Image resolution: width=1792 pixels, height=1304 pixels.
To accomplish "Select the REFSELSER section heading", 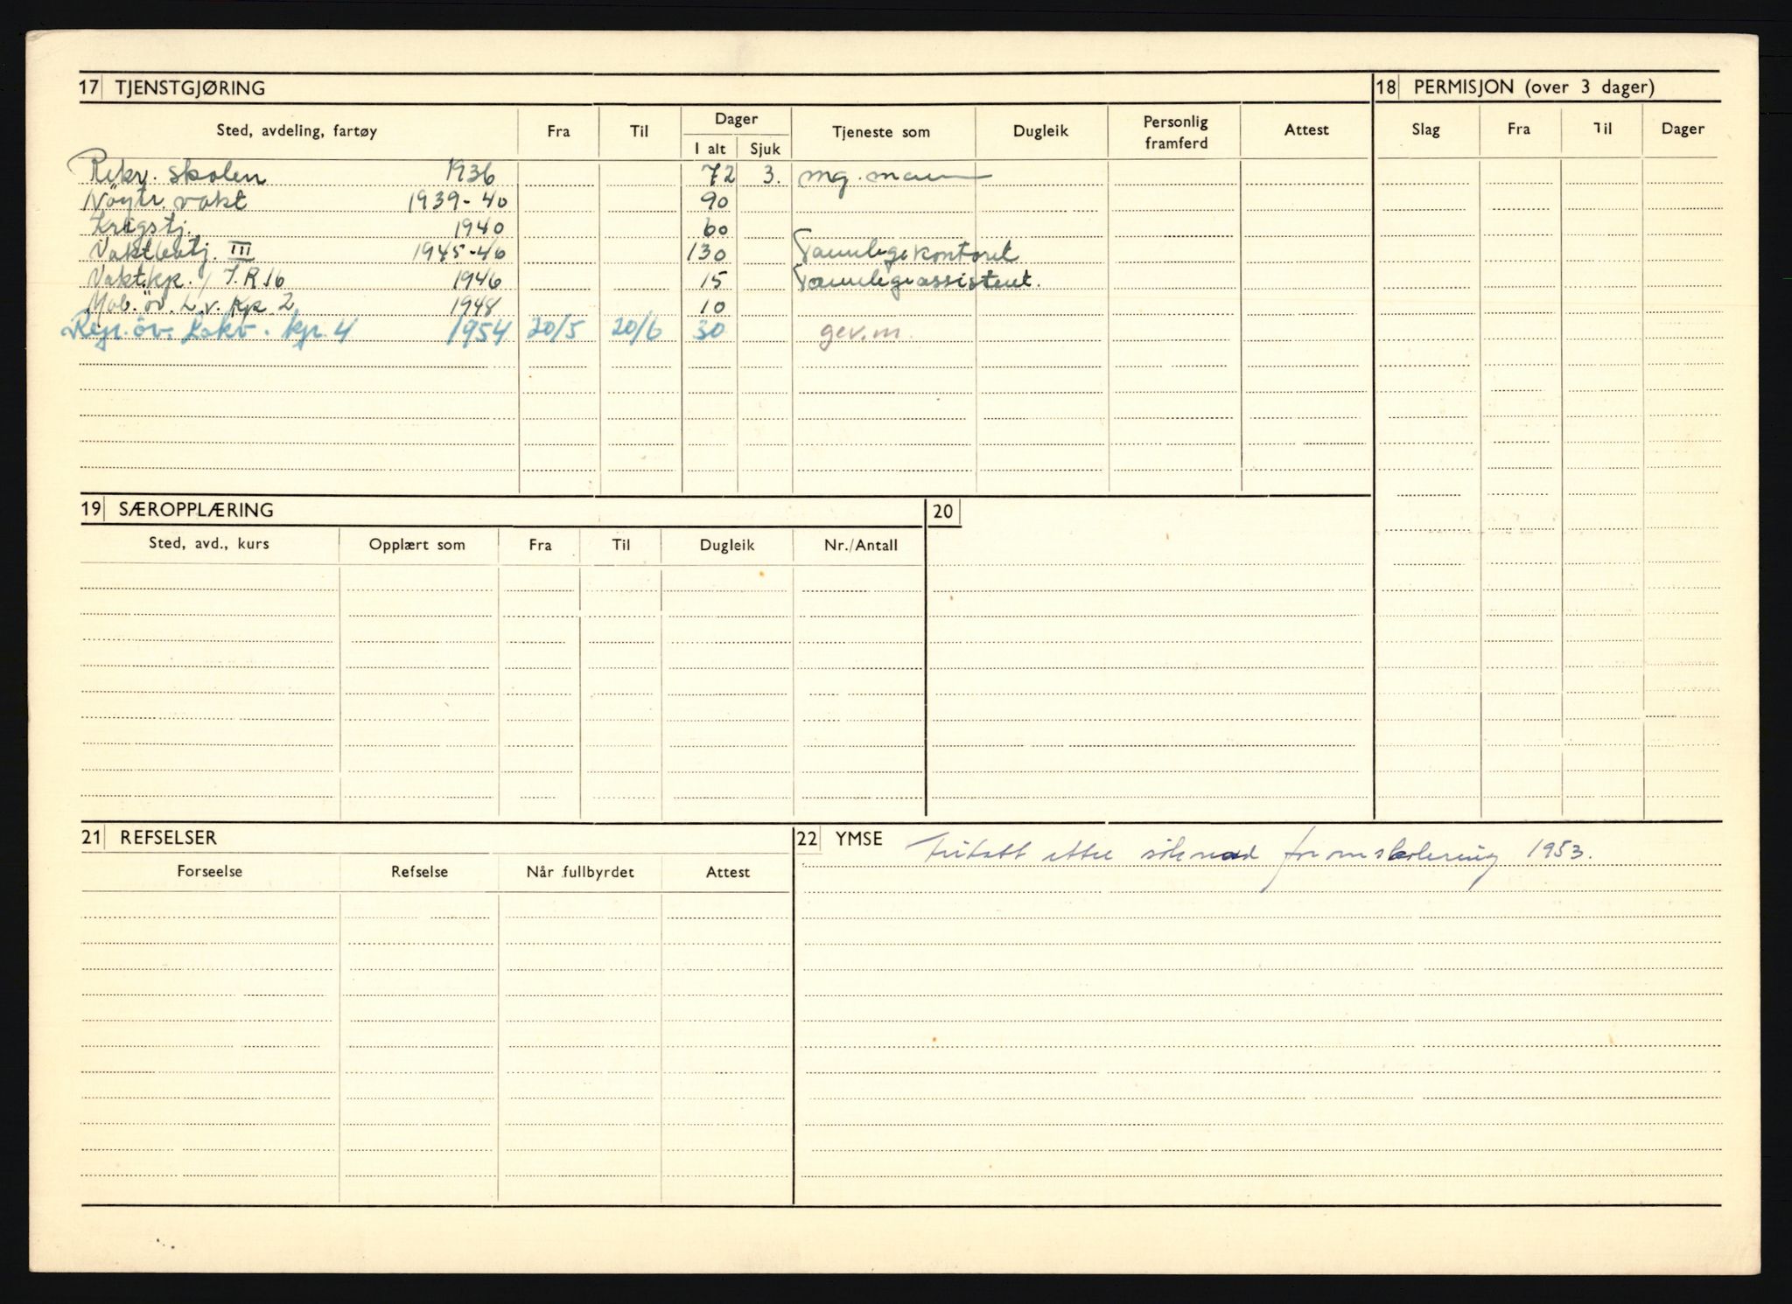I will pyautogui.click(x=168, y=838).
